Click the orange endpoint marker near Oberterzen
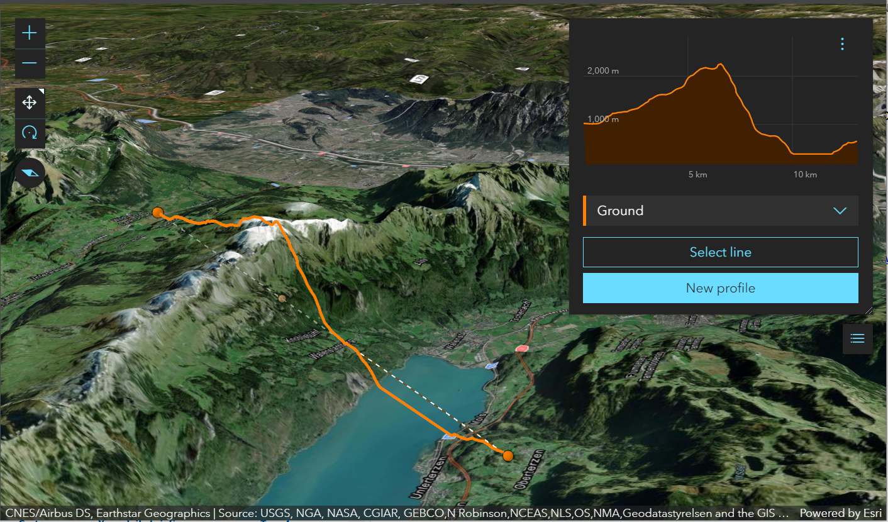The height and width of the screenshot is (522, 888). tap(508, 455)
